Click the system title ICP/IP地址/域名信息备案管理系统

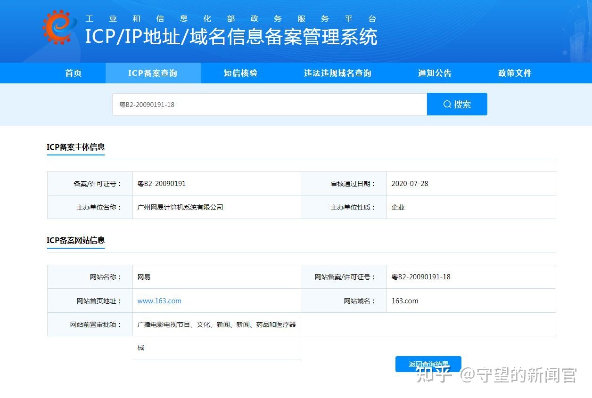[231, 37]
